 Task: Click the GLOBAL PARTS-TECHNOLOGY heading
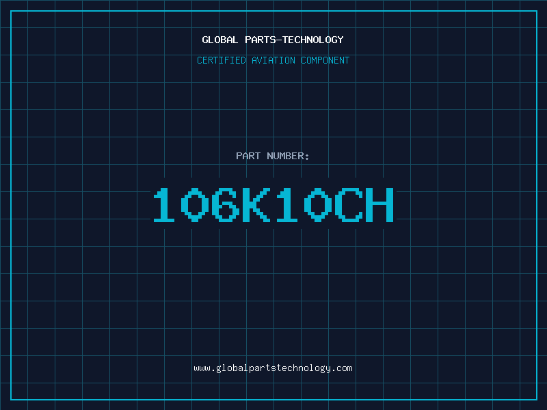coord(273,40)
